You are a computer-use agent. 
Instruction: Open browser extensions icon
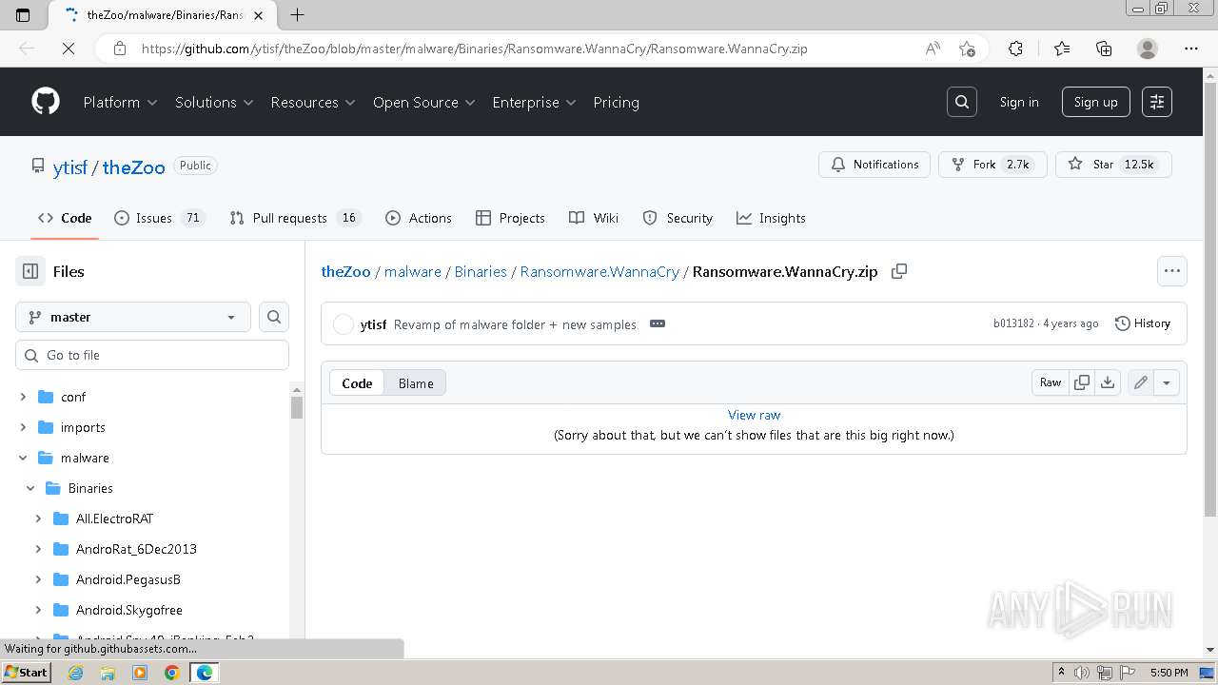point(1015,49)
